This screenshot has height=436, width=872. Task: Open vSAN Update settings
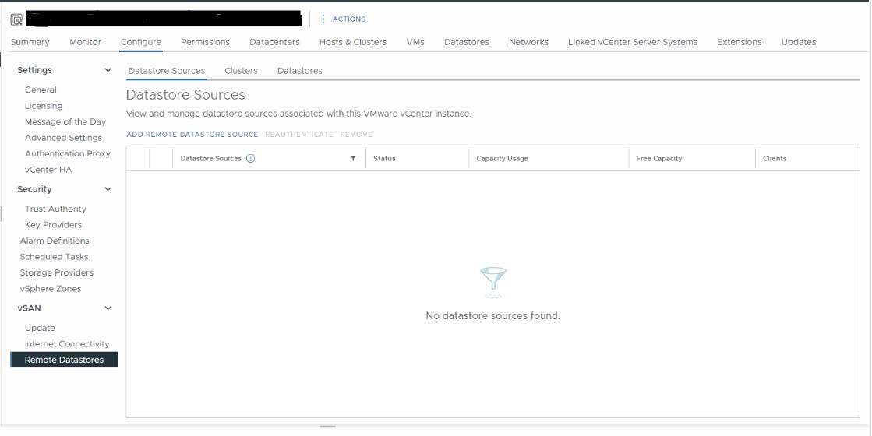coord(40,328)
